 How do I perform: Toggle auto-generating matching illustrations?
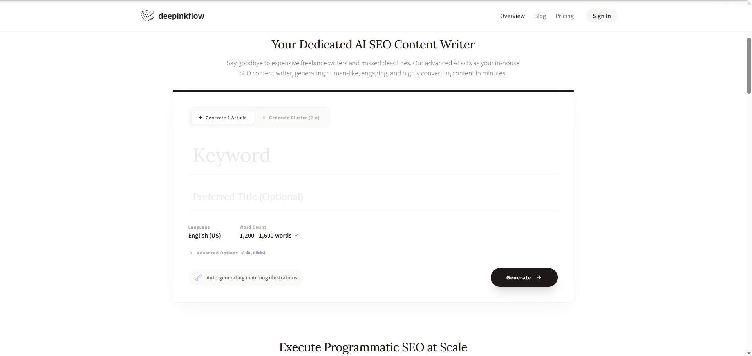coord(246,277)
